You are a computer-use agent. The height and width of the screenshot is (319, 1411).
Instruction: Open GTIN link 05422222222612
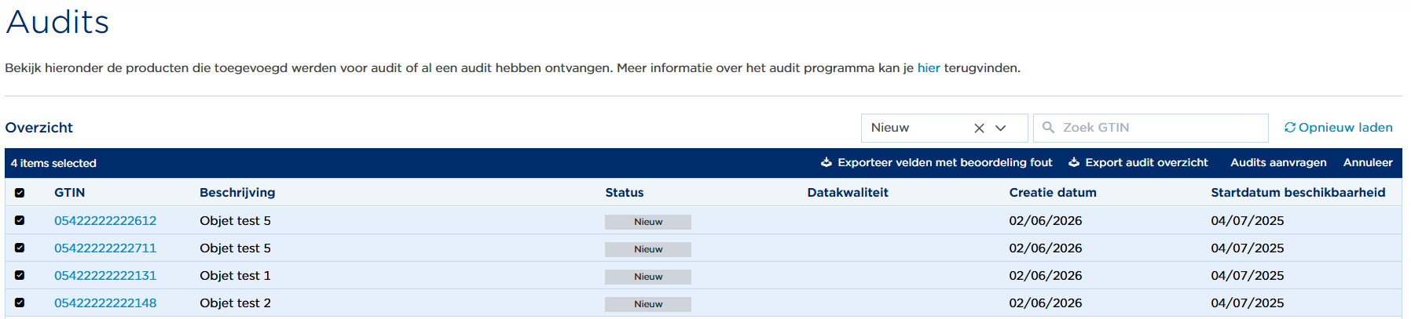pos(105,221)
